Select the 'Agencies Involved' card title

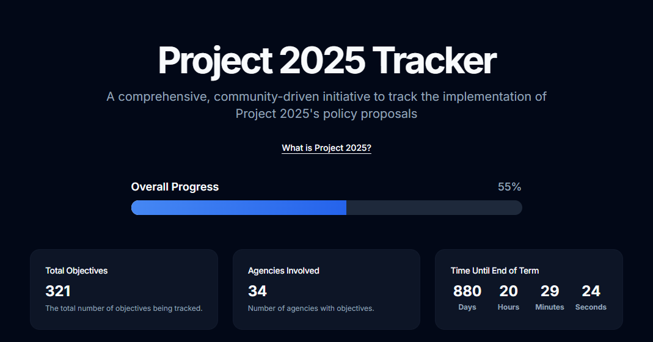(283, 271)
